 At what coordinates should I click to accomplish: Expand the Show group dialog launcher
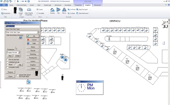point(47,17)
